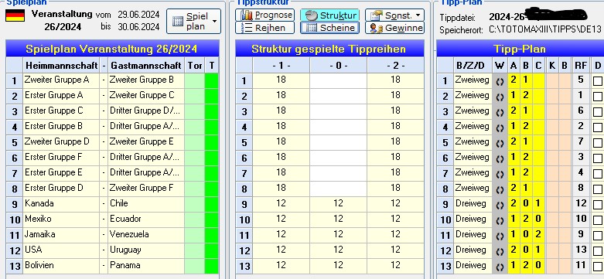Select the Gastmannschaft column header

click(146, 66)
